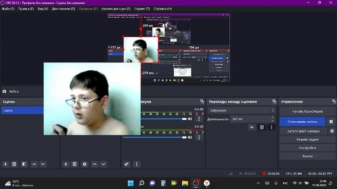Screen dimensions: 337x189
Task: Increase transition duration stepper up arrow
Action: tap(273, 118)
